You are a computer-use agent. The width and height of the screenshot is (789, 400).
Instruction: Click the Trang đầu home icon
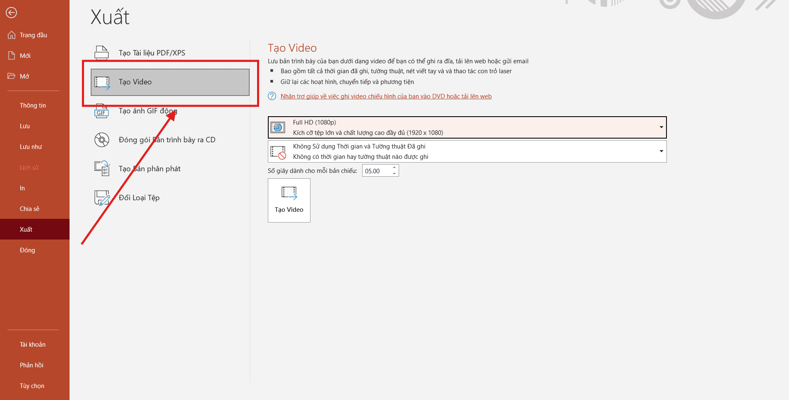12,35
